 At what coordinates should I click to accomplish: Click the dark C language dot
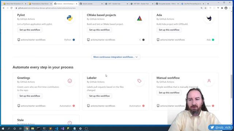point(143,40)
